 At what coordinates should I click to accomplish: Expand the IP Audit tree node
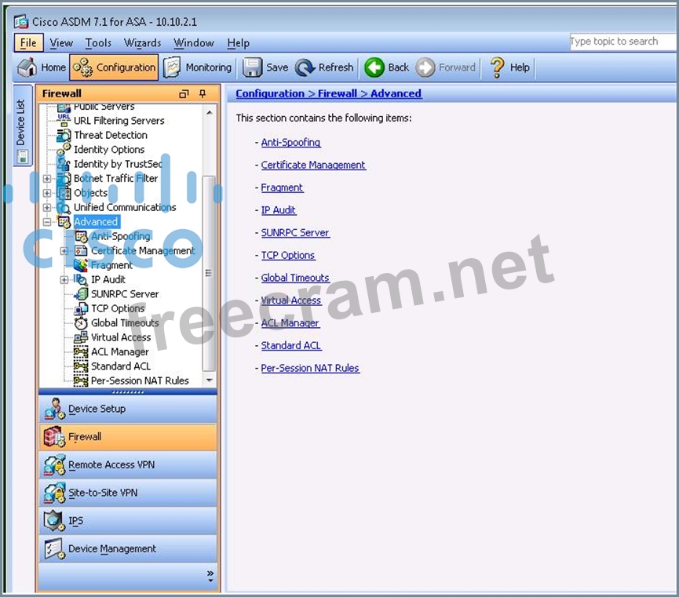point(64,280)
